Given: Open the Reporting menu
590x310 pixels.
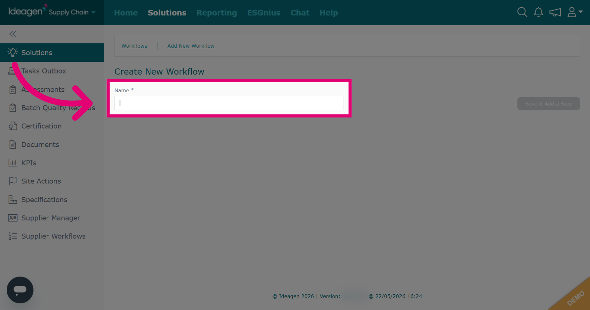Looking at the screenshot, I should point(217,13).
